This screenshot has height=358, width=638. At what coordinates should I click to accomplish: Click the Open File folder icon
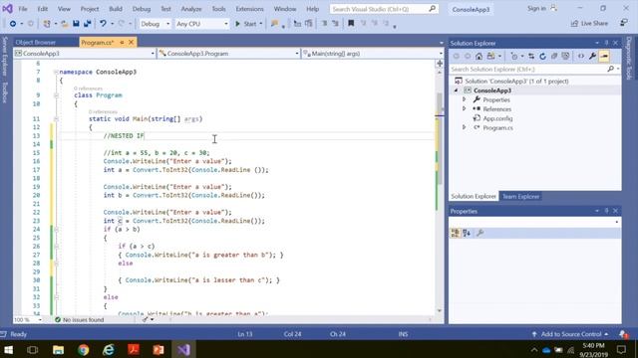click(64, 24)
